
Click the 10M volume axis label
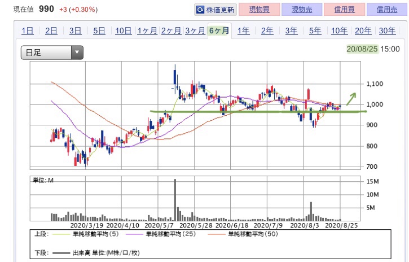(372, 194)
